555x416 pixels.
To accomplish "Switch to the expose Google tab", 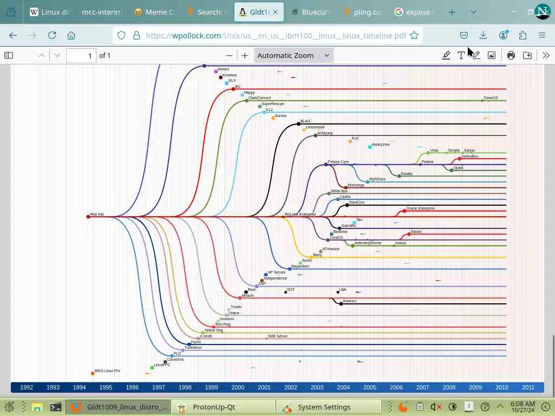I will tap(415, 12).
